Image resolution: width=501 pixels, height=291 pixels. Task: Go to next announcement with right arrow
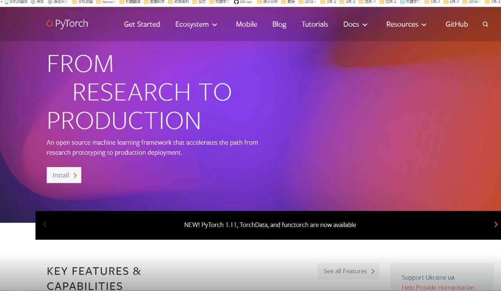[496, 224]
